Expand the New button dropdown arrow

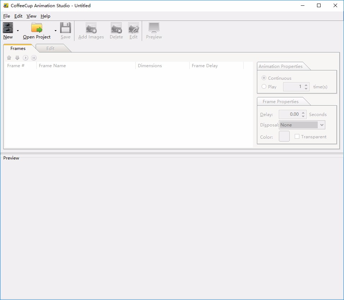18,31
